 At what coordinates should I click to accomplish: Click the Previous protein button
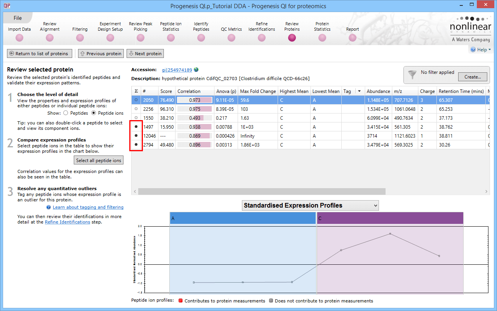(101, 53)
